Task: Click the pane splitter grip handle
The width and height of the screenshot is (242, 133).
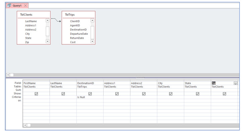Action: [140, 78]
